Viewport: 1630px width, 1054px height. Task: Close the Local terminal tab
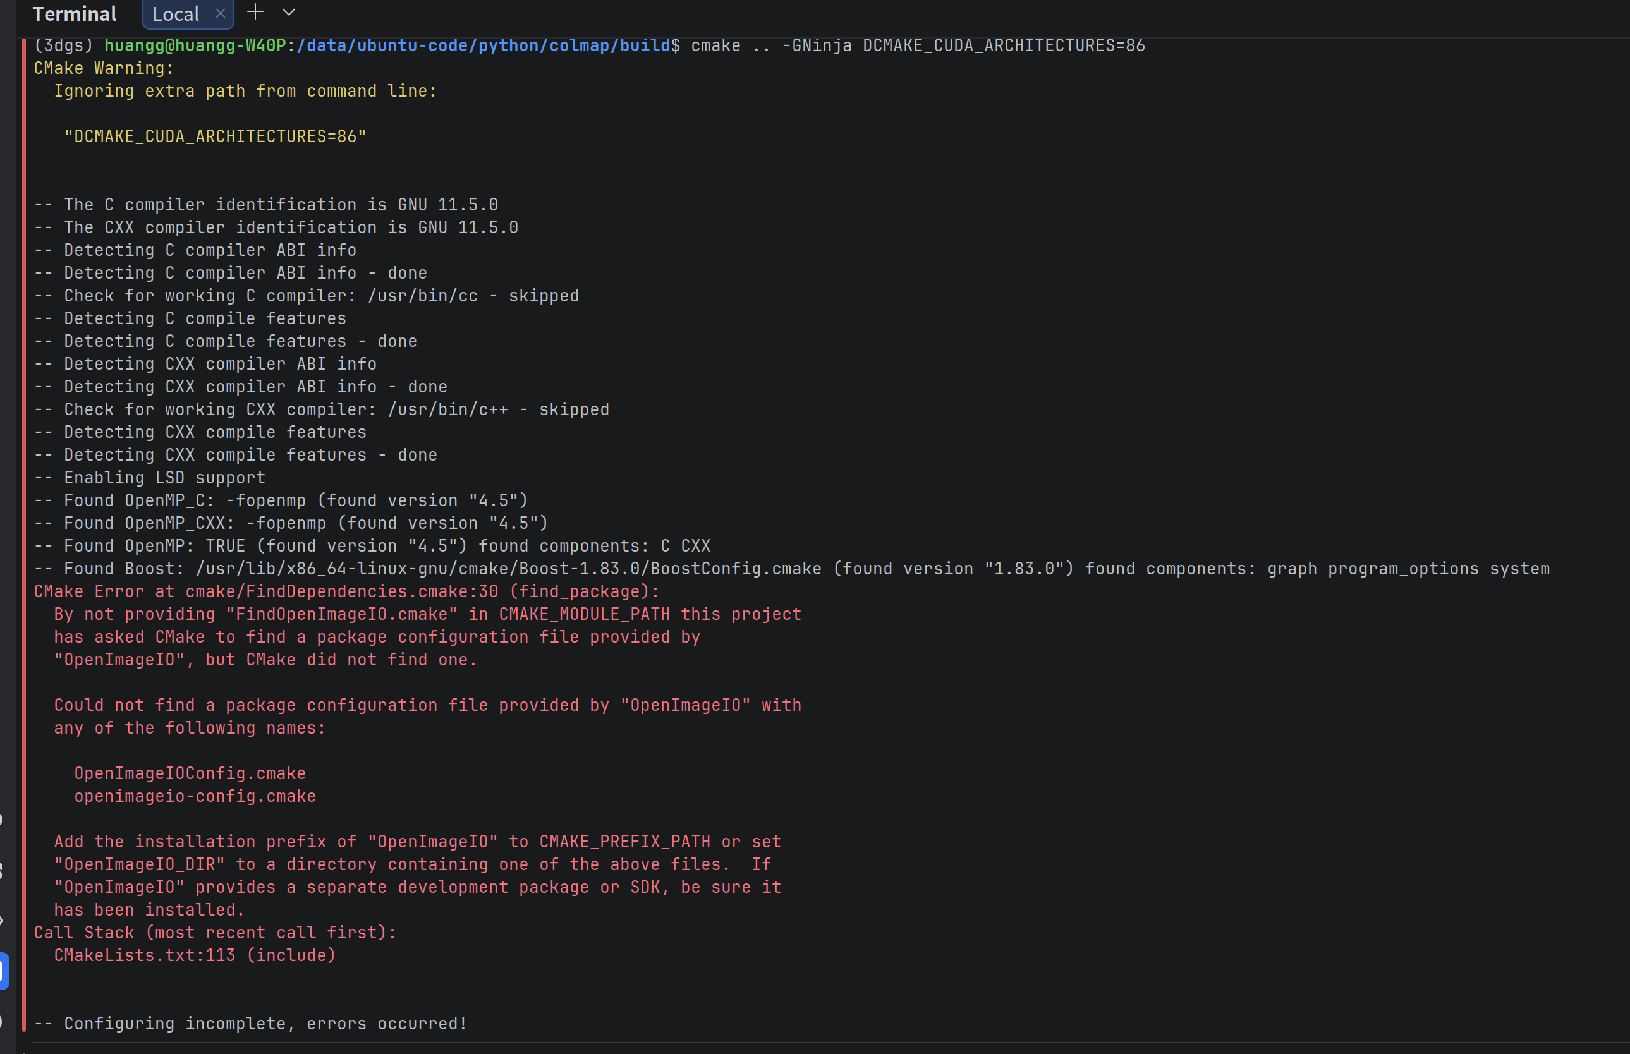click(x=221, y=14)
